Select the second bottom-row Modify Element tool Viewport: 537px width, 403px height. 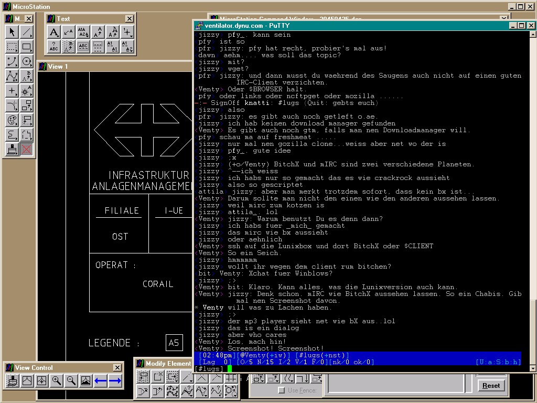coord(157,391)
